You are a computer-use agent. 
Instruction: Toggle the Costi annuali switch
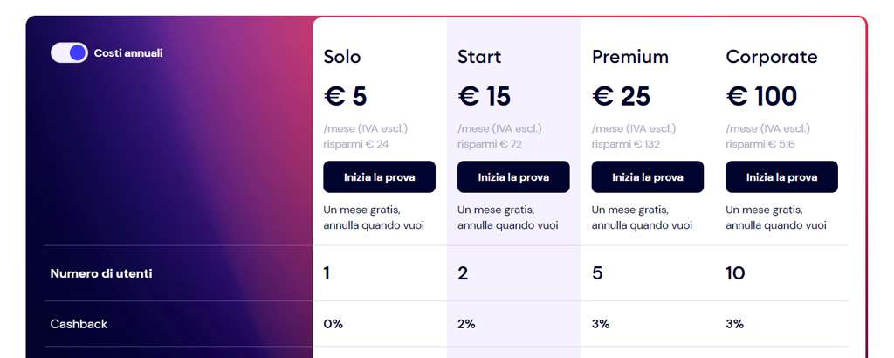tap(69, 53)
